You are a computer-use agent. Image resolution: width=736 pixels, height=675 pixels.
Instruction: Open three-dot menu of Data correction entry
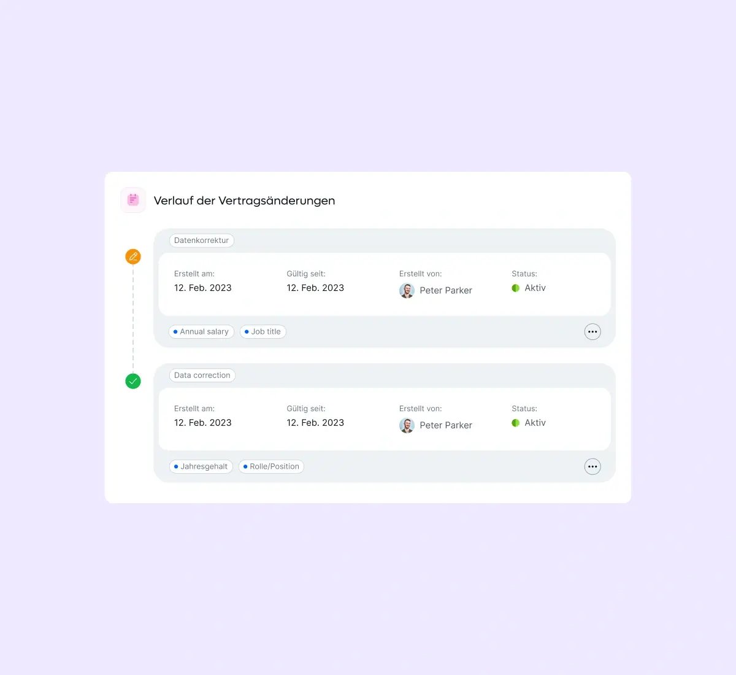592,466
